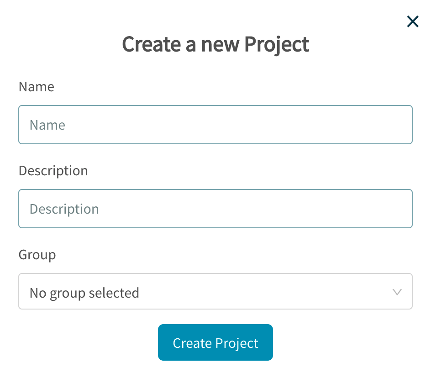This screenshot has width=431, height=378.
Task: Focus the Description text box
Action: pyautogui.click(x=215, y=209)
